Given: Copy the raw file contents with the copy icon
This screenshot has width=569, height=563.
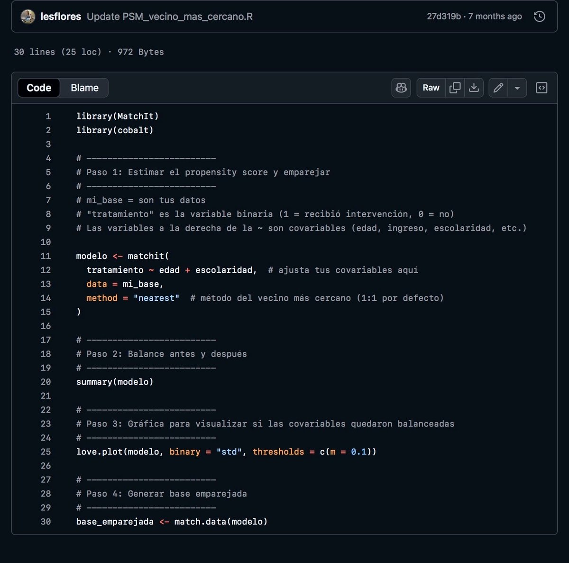Looking at the screenshot, I should [x=455, y=88].
